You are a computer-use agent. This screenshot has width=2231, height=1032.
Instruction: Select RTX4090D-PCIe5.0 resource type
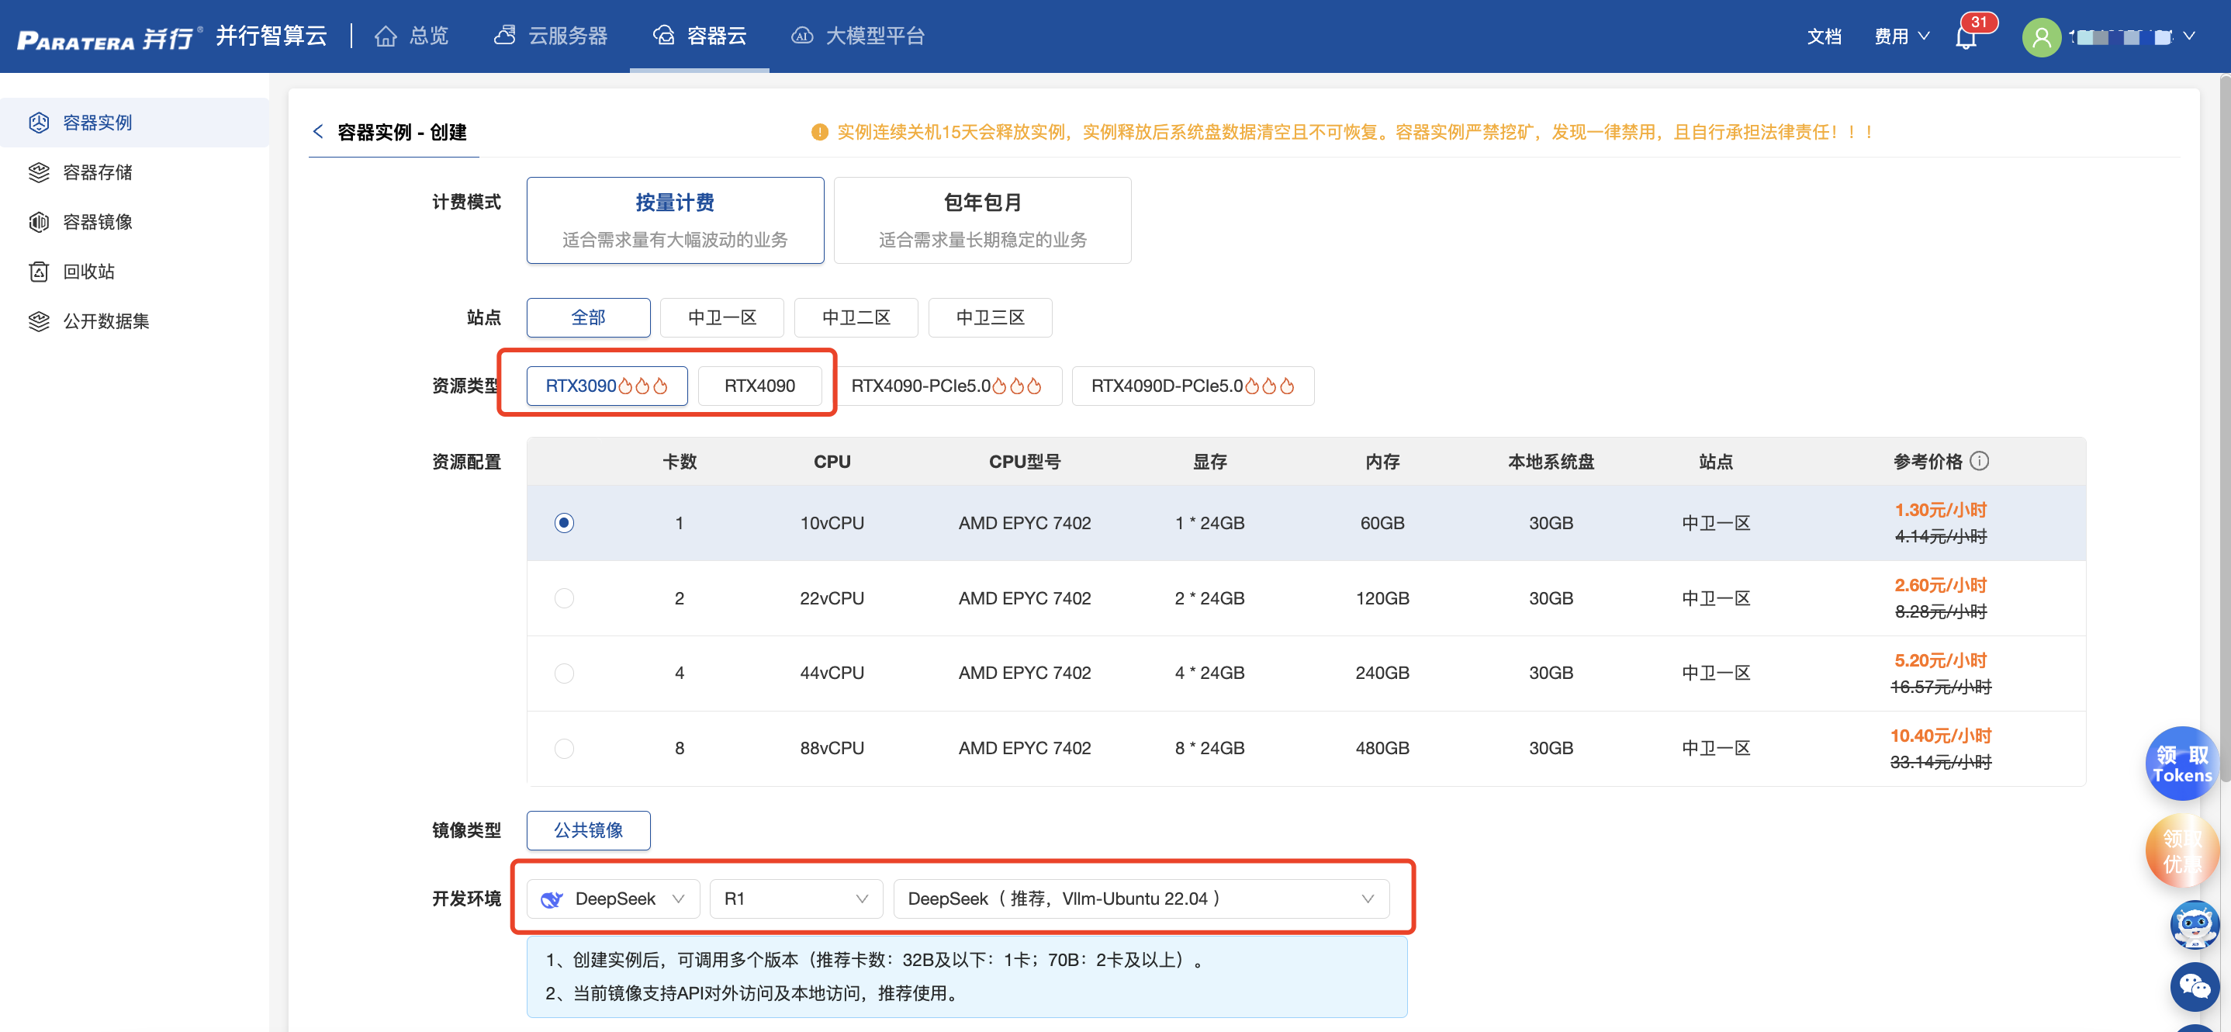tap(1192, 386)
